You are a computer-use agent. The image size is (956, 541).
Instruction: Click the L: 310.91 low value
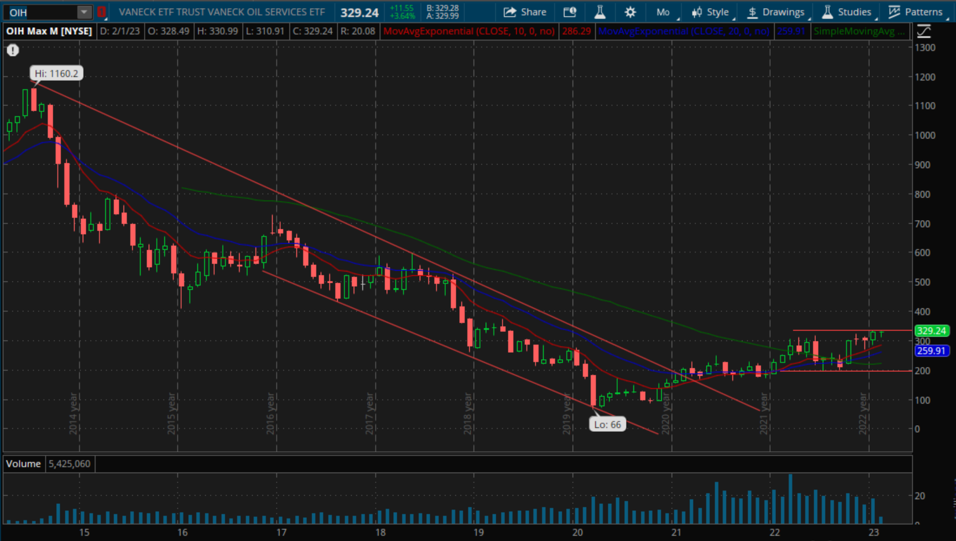(x=265, y=31)
